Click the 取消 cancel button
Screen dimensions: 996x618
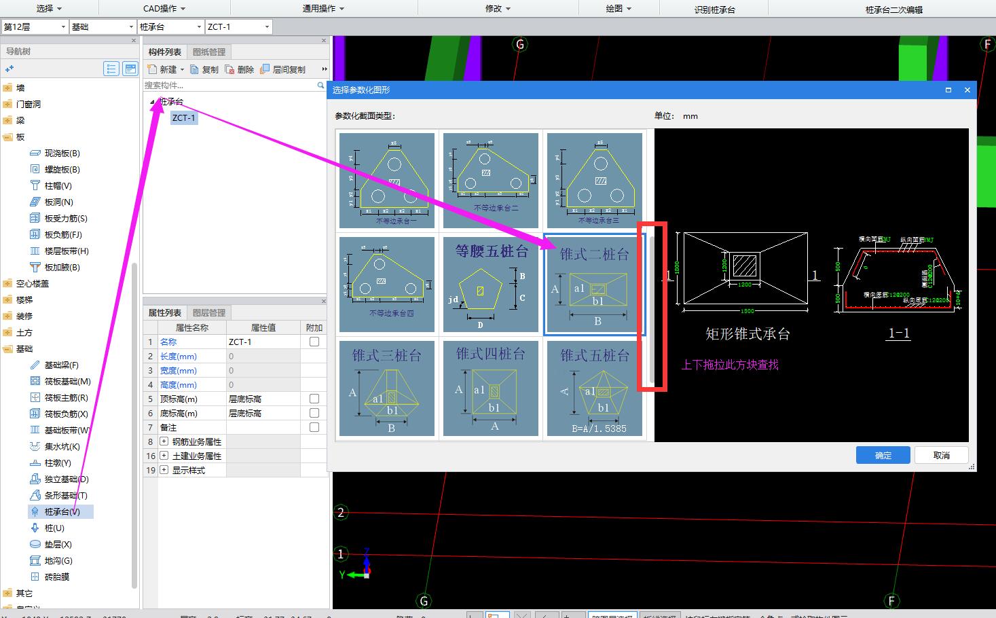pos(942,455)
